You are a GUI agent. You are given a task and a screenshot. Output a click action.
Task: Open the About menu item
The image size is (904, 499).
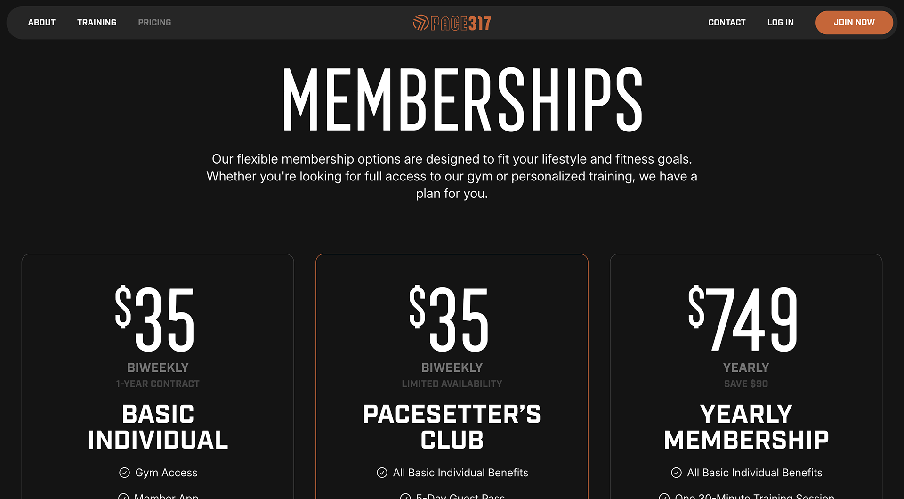tap(42, 22)
